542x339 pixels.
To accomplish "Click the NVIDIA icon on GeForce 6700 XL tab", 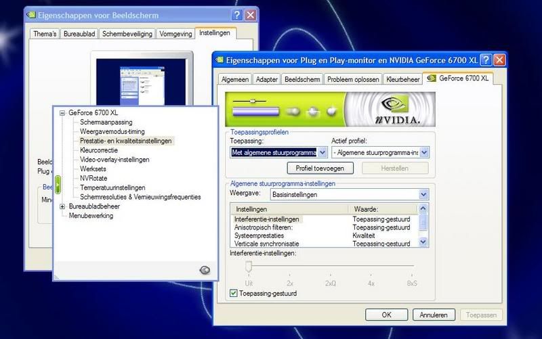I will point(431,78).
